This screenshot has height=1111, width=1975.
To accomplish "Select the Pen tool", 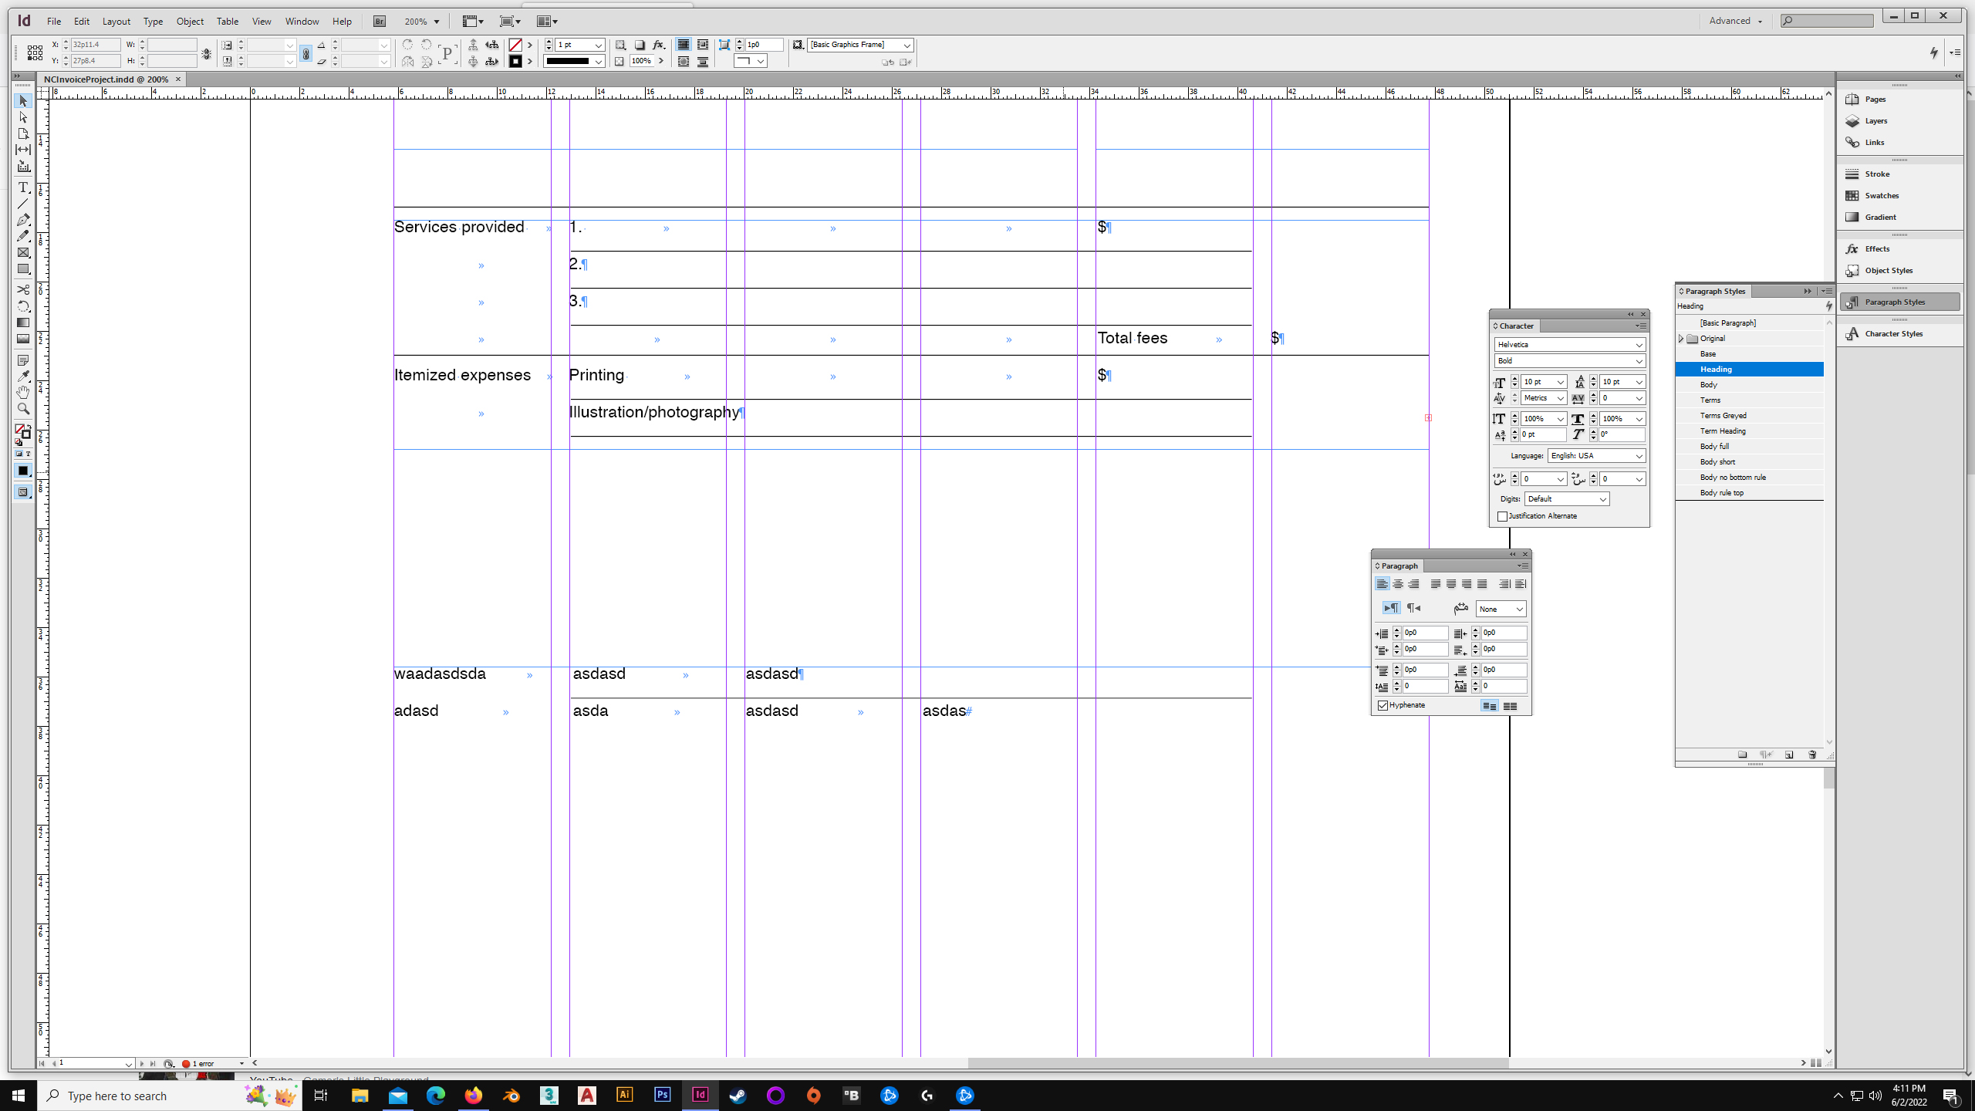I will [22, 220].
